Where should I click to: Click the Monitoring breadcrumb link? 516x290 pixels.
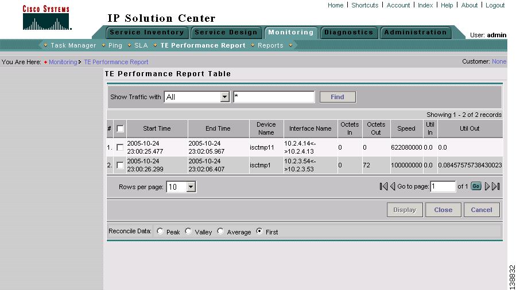(63, 62)
